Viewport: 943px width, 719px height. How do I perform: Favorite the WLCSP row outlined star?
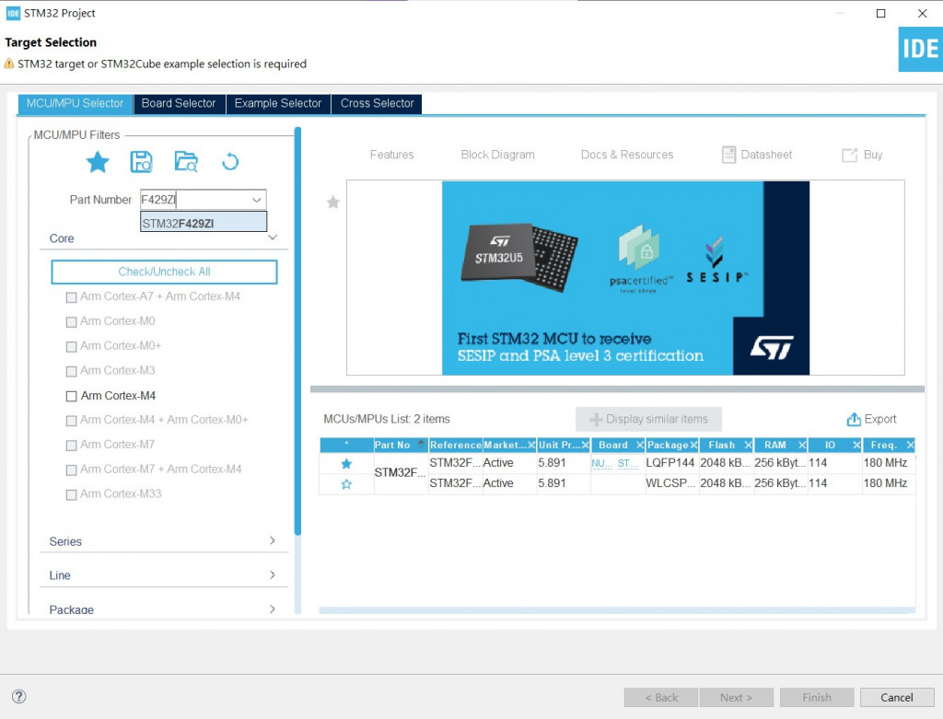point(346,484)
